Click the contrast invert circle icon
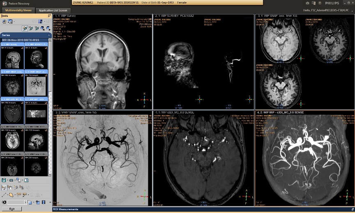Screen dimensions: 355x213 pos(4,202)
